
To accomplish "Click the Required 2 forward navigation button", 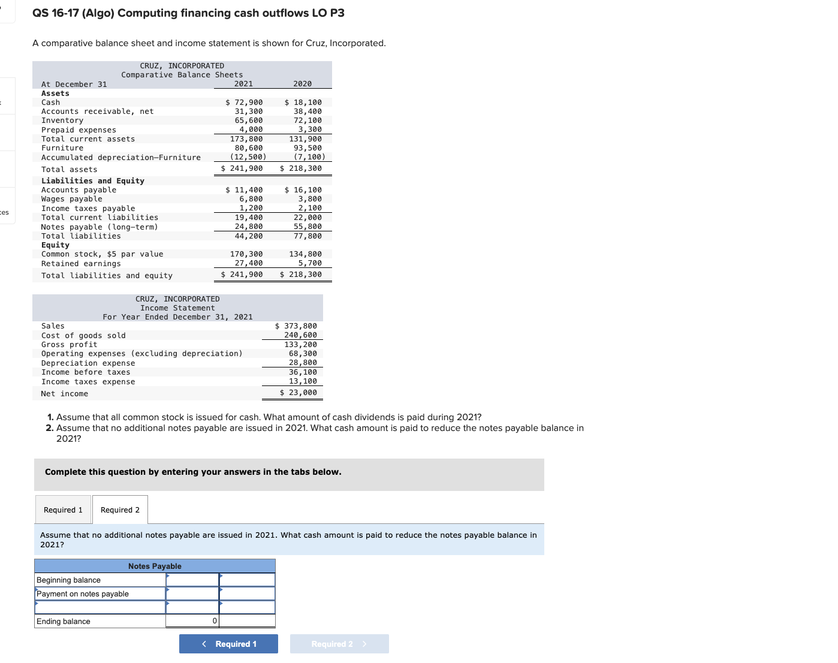I will (339, 644).
